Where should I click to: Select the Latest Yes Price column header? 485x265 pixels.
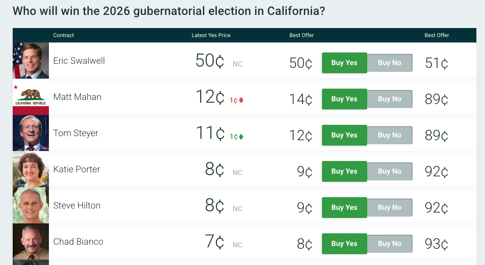click(x=211, y=35)
